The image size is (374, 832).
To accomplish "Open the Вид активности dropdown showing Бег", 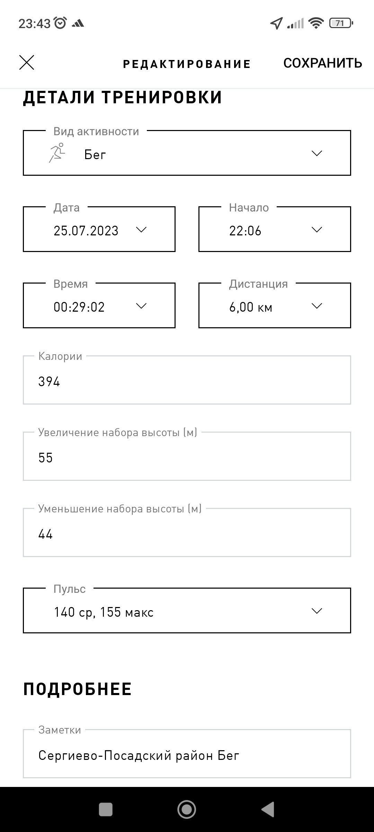I will (x=187, y=153).
